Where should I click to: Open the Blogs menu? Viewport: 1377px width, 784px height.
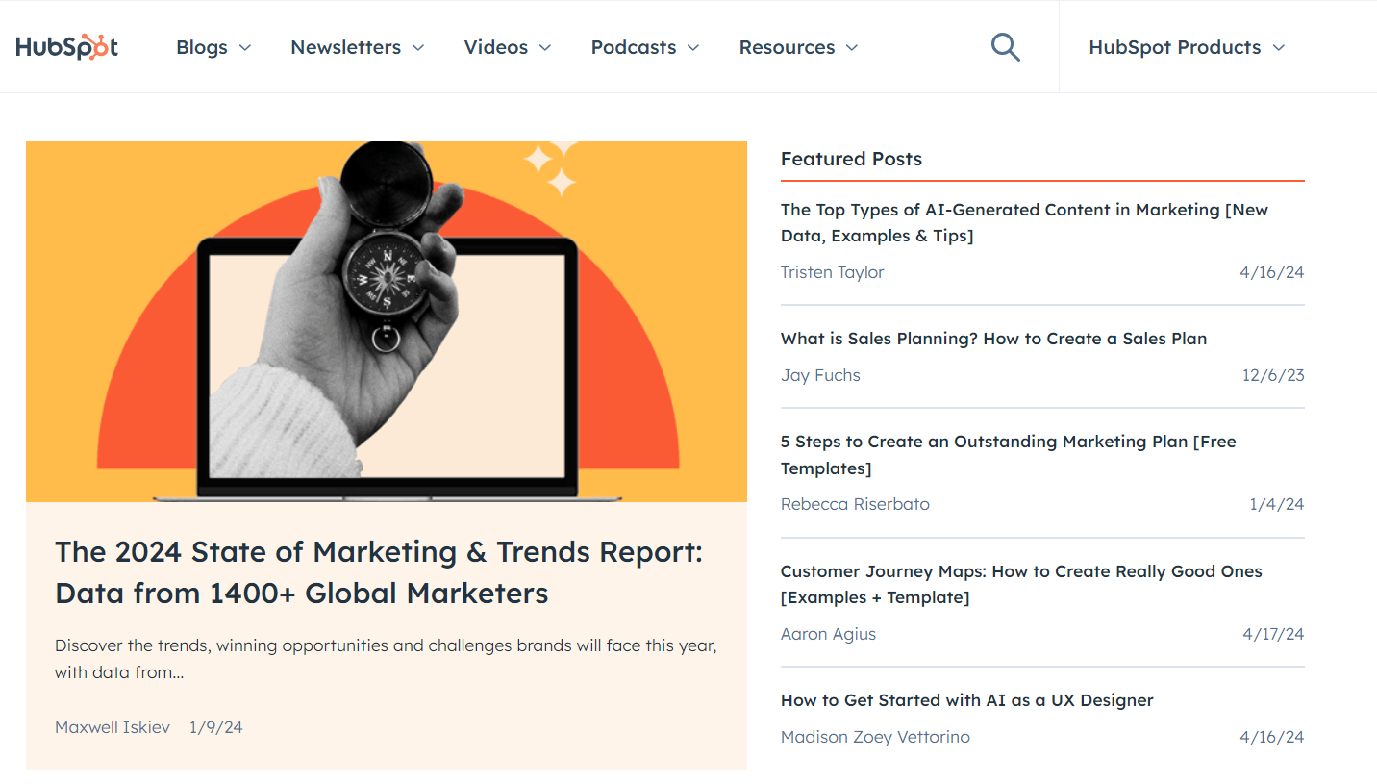click(x=213, y=47)
